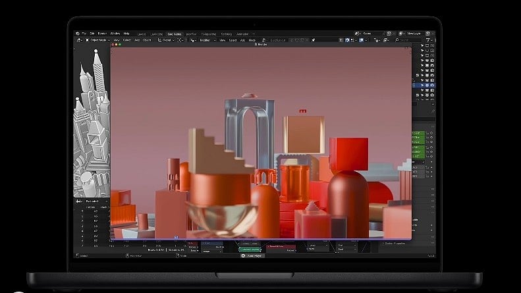The image size is (521, 293).
Task: Switch to the Geo Nodes workspace tab
Action: coord(175,33)
